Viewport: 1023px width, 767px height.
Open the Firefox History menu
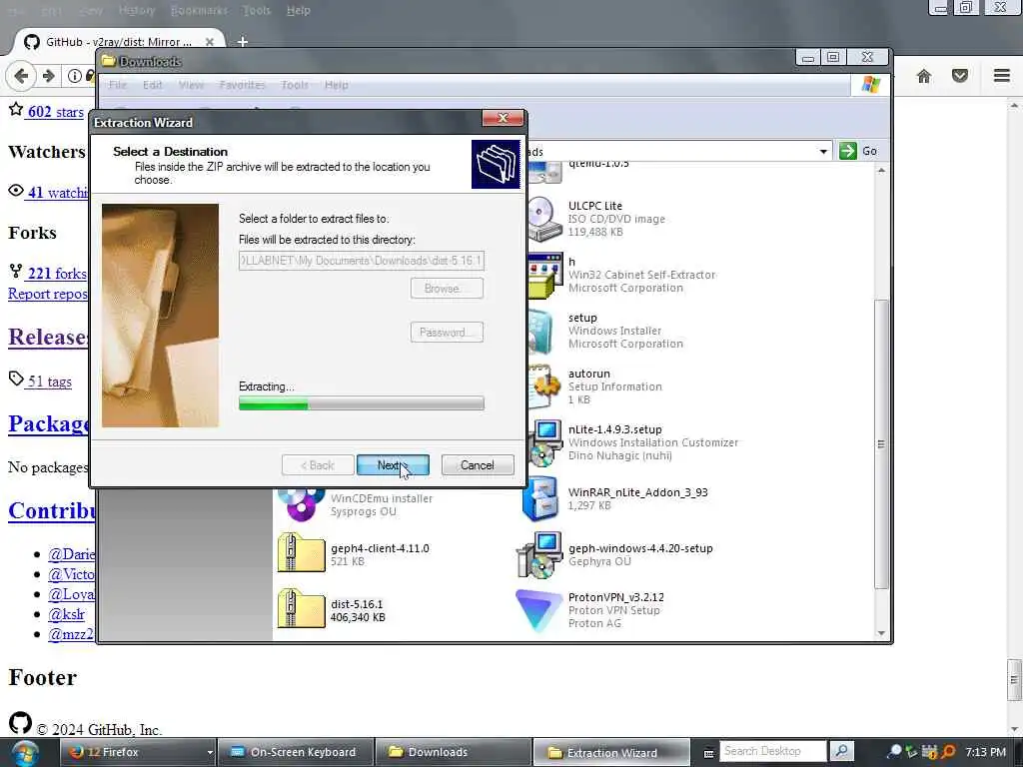coord(137,10)
